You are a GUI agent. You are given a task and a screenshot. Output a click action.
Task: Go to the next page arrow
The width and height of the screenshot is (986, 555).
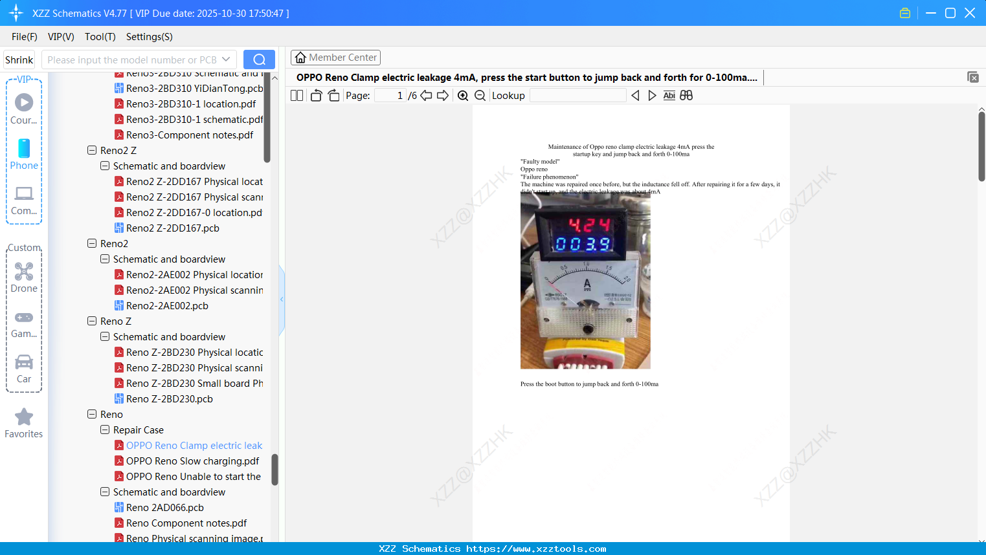pyautogui.click(x=443, y=96)
